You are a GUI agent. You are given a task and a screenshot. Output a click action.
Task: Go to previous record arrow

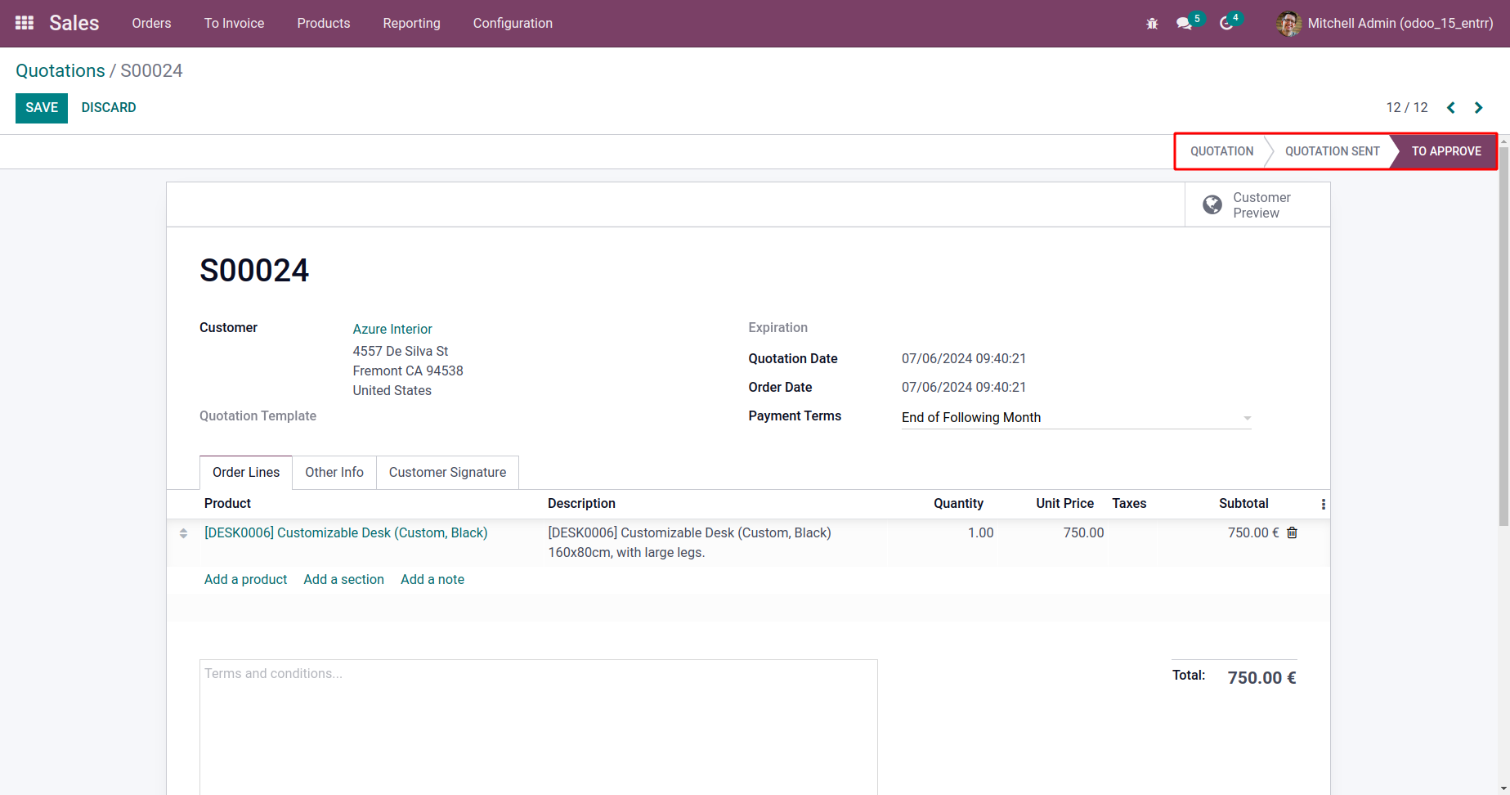click(x=1451, y=108)
